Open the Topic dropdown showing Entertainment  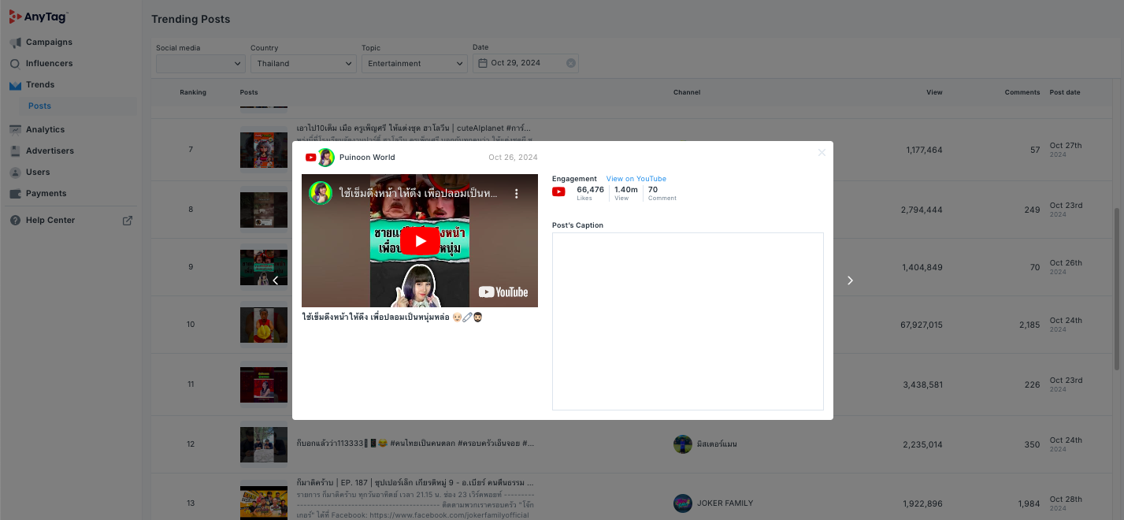(414, 64)
